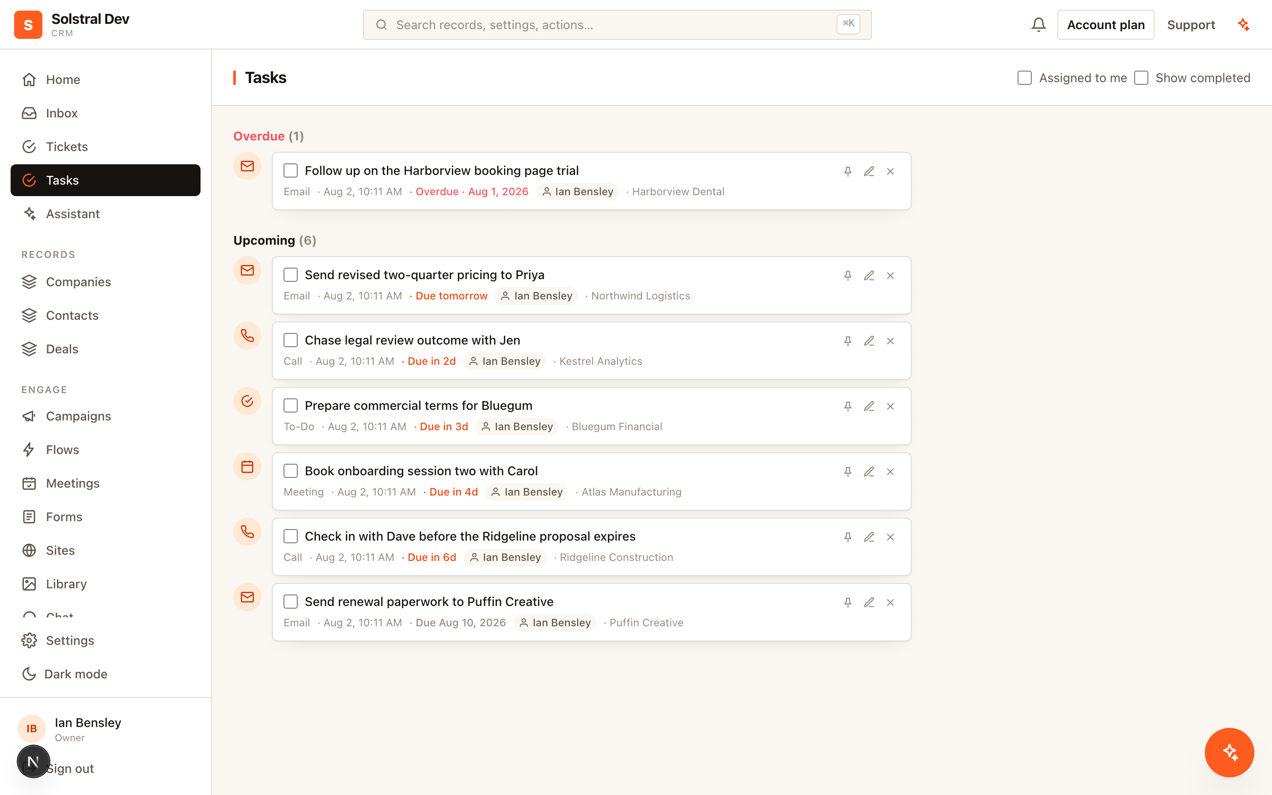
Task: Check off Send revised two-quarter pricing task
Action: click(291, 274)
